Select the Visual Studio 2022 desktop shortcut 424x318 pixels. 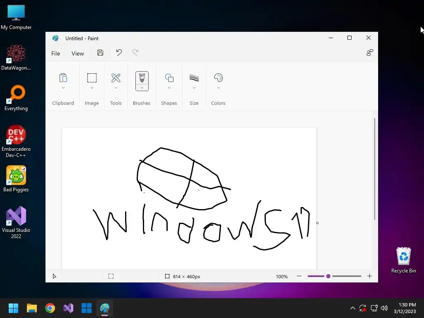point(16,222)
